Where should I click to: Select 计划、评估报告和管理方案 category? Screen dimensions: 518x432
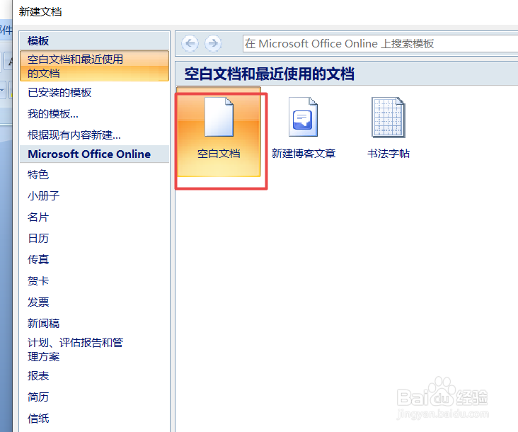pos(75,350)
